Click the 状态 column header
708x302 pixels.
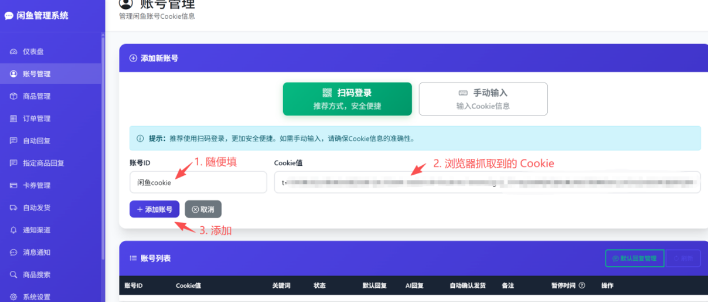(x=319, y=286)
